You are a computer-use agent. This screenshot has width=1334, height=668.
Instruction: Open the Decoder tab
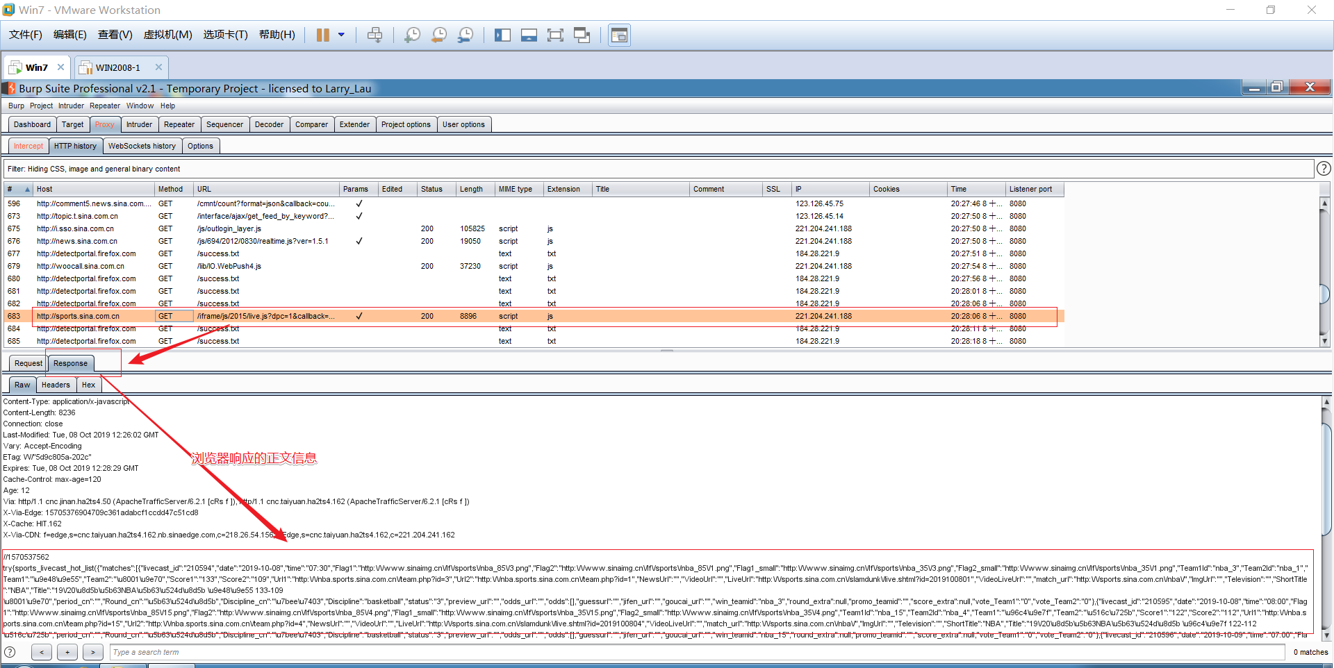pyautogui.click(x=269, y=124)
